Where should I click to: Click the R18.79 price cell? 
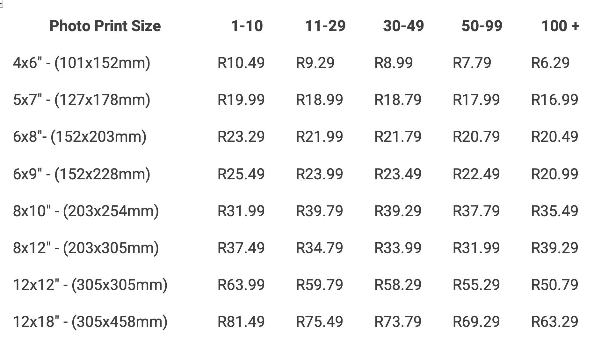(398, 100)
